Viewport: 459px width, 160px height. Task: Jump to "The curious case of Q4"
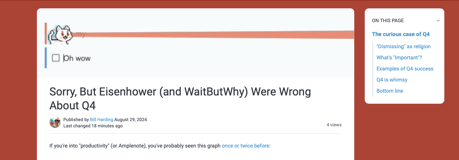(x=401, y=34)
